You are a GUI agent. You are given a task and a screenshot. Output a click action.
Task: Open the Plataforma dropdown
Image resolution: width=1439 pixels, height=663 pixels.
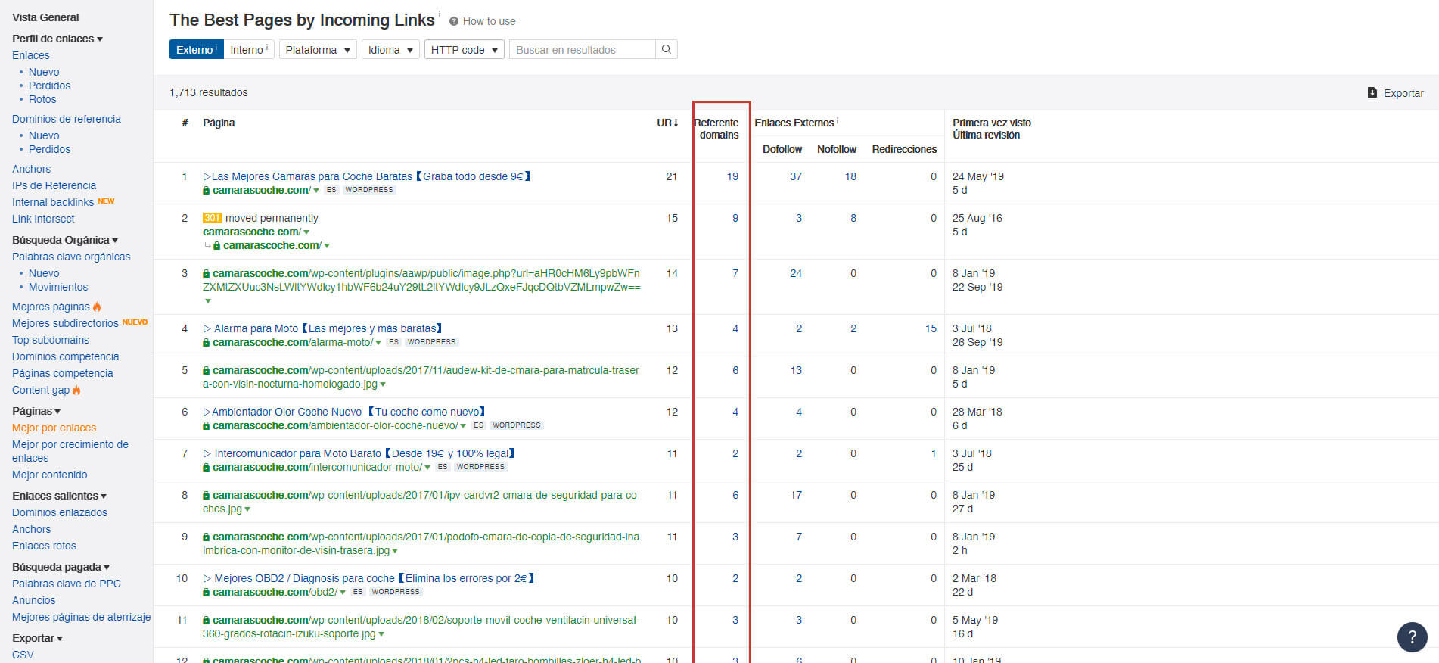pos(318,49)
